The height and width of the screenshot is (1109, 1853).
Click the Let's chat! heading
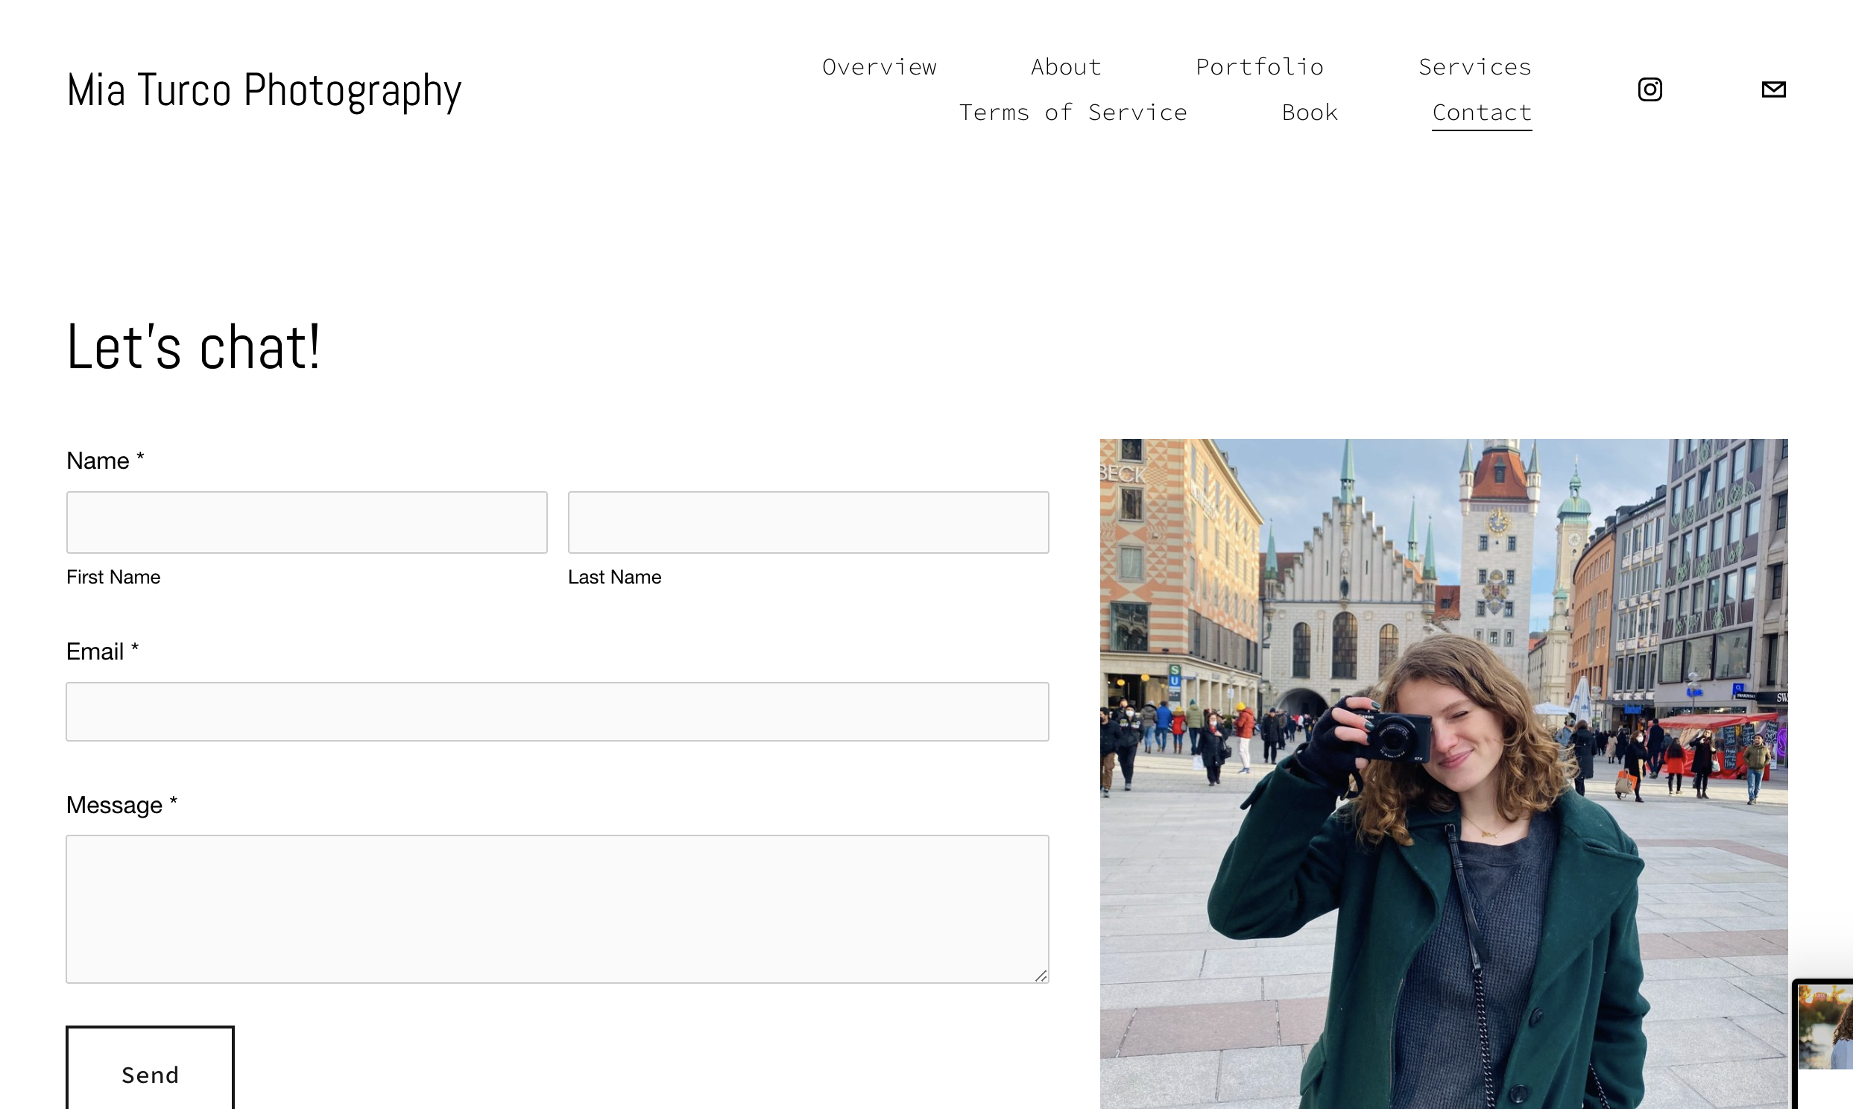[194, 347]
